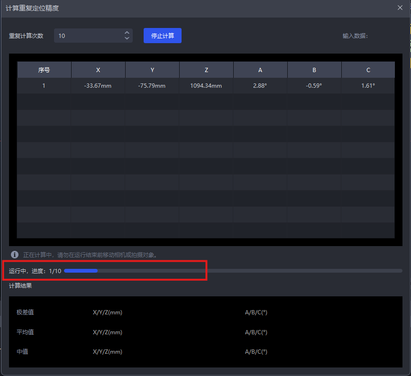The image size is (411, 376).
Task: Focus the 重复计算次数 input field showing 10
Action: tap(88, 36)
